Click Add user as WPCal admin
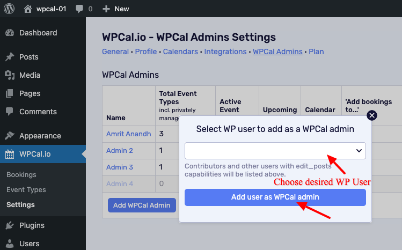 275,197
